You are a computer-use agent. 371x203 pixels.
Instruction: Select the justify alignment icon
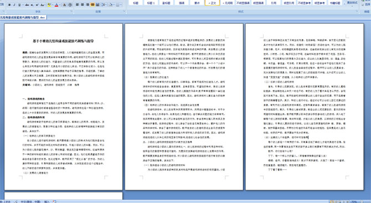(92, 4)
